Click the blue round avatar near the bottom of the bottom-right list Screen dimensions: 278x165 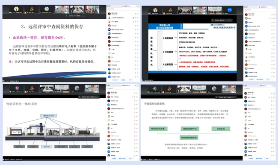tap(246, 151)
